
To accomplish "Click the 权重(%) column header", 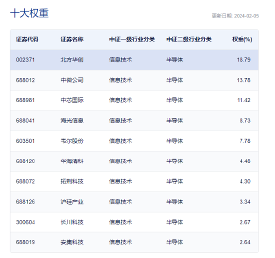I will [x=242, y=39].
